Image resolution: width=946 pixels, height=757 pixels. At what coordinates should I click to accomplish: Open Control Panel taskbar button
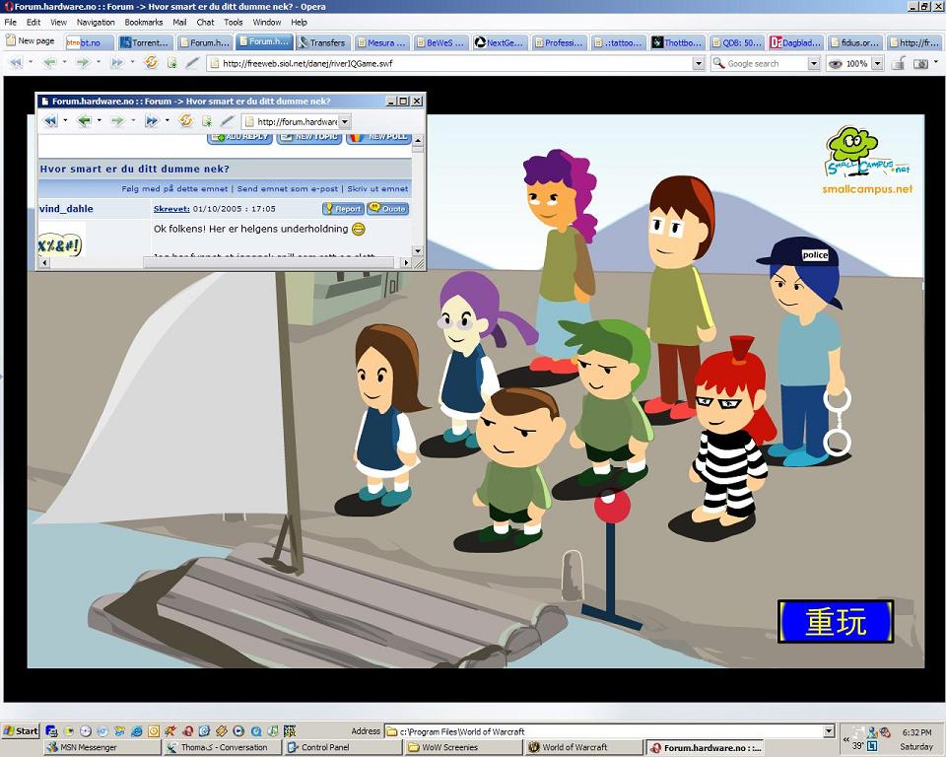(342, 747)
